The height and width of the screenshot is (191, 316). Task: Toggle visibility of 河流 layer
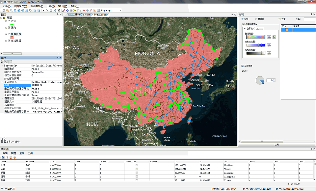tap(9, 21)
